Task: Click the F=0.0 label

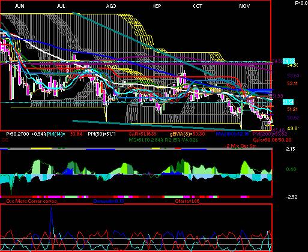Action: [x=301, y=3]
